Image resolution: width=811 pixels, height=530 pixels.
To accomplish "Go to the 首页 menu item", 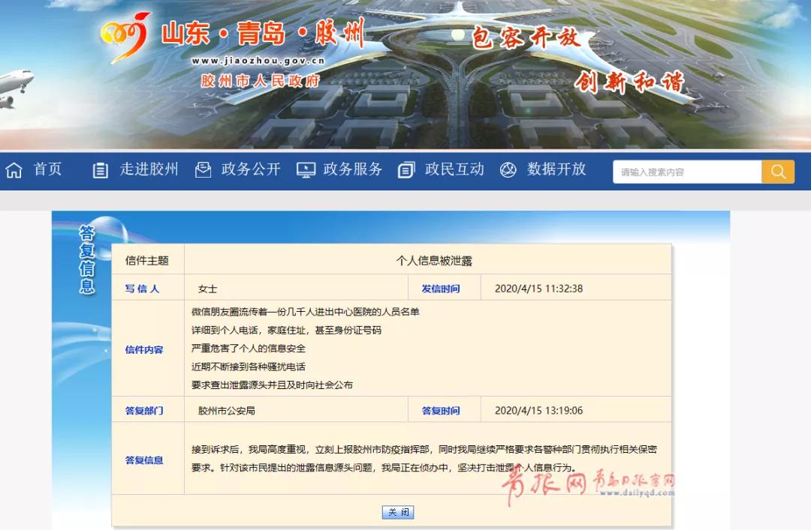I will 47,169.
